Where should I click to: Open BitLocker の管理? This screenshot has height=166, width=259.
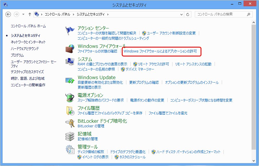click(x=91, y=126)
